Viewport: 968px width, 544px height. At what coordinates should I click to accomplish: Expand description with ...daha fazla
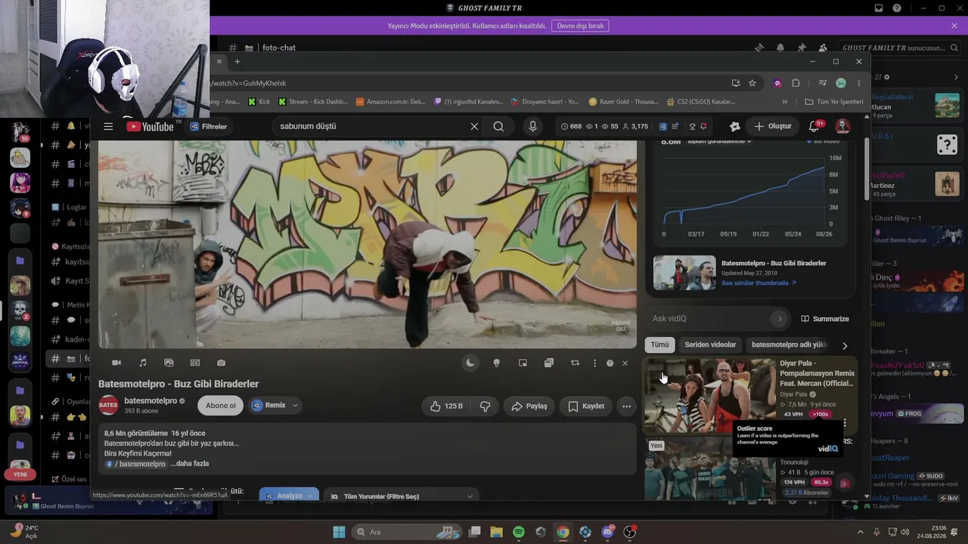tap(189, 463)
